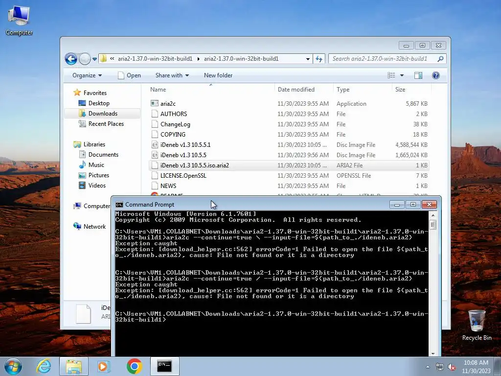Toggle the preview pane icon
Viewport: 501px width, 376px height.
pos(418,75)
